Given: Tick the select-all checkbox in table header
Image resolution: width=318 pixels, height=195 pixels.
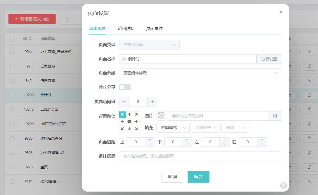Looking at the screenshot, I should pos(12,39).
